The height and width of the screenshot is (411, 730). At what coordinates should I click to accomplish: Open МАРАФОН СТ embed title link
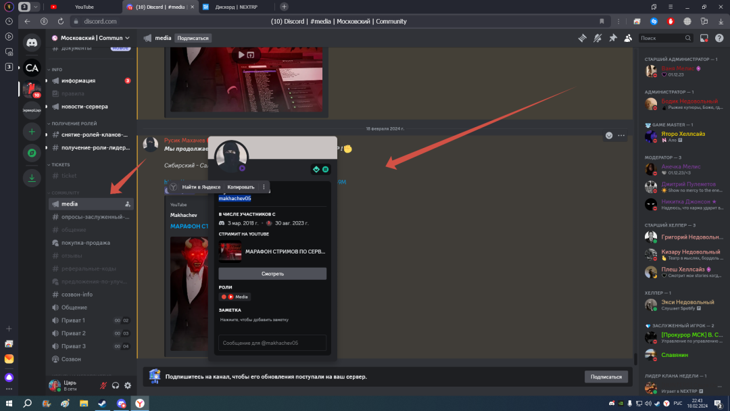(189, 226)
